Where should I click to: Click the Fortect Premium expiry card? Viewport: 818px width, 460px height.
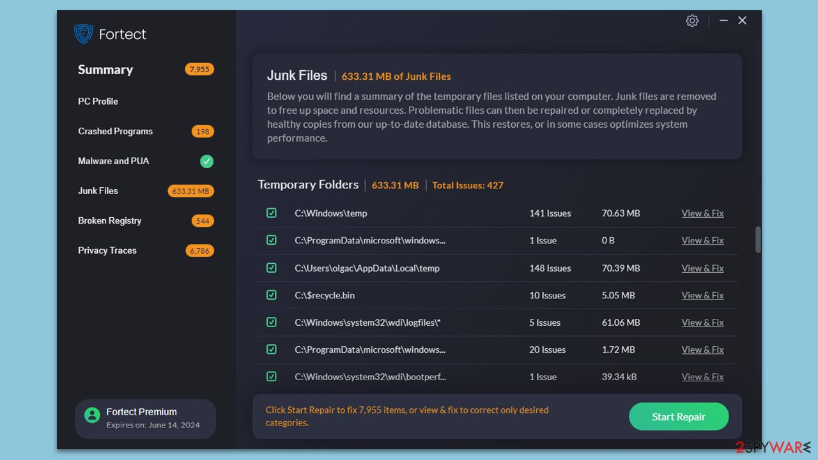click(146, 418)
